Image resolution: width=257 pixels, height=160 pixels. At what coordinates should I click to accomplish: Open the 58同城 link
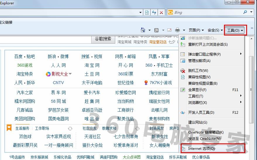click(x=58, y=101)
